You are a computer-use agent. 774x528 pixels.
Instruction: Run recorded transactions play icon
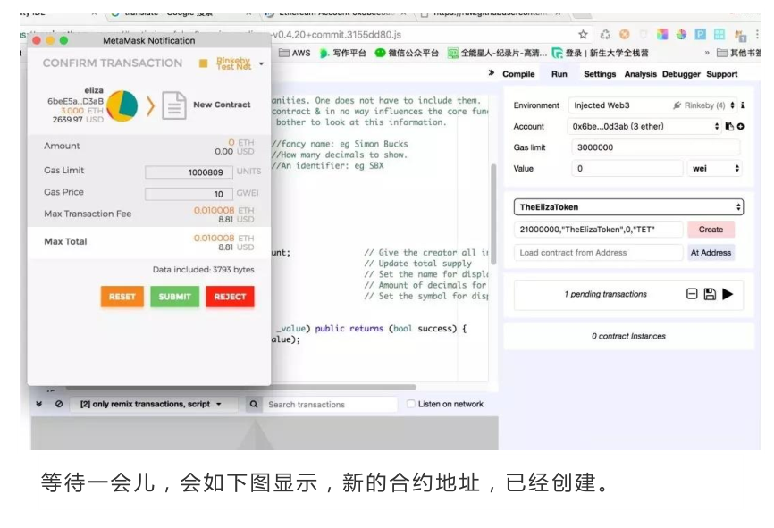[728, 294]
